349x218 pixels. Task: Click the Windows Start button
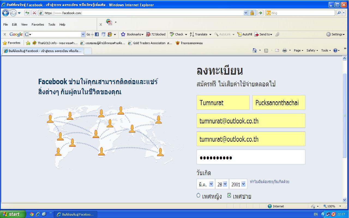(x=13, y=214)
